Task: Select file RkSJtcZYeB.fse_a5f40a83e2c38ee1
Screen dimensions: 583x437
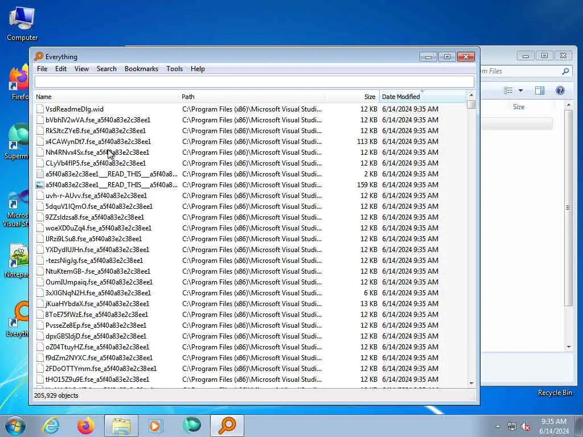Action: click(x=96, y=130)
